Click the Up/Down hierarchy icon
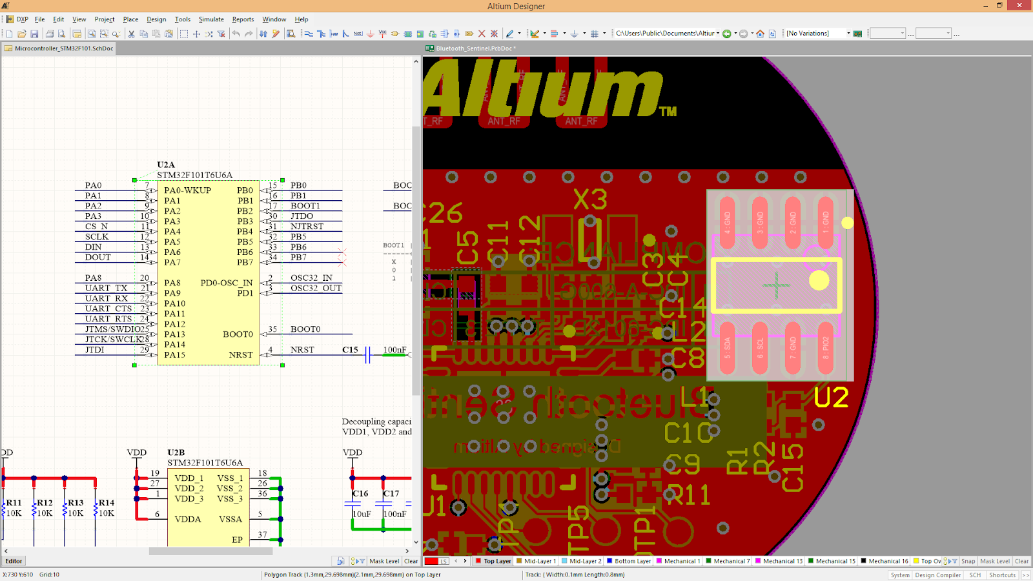Image resolution: width=1033 pixels, height=581 pixels. pyautogui.click(x=263, y=34)
